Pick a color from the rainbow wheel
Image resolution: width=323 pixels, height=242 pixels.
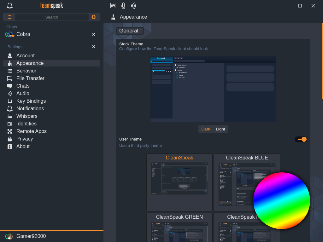pyautogui.click(x=281, y=201)
